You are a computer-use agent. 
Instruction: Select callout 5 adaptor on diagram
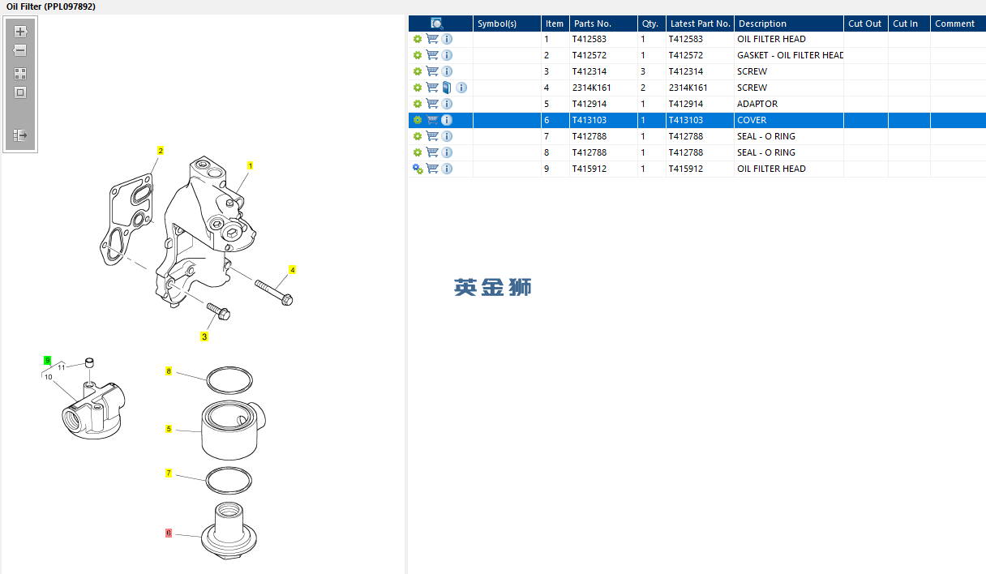pos(169,428)
